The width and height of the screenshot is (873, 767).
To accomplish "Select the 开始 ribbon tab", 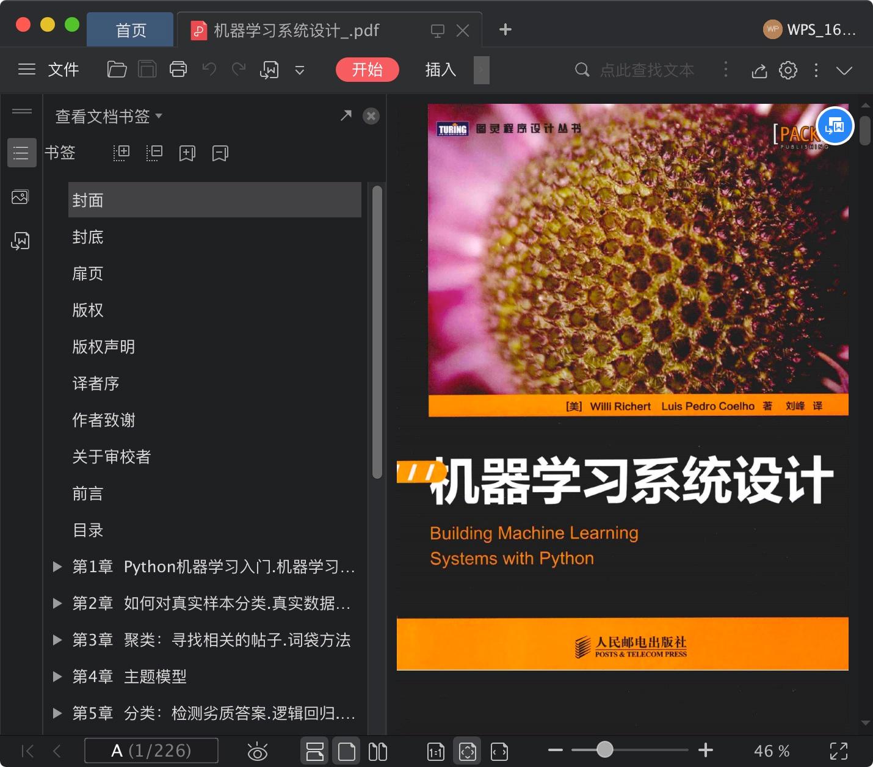I will (x=368, y=70).
